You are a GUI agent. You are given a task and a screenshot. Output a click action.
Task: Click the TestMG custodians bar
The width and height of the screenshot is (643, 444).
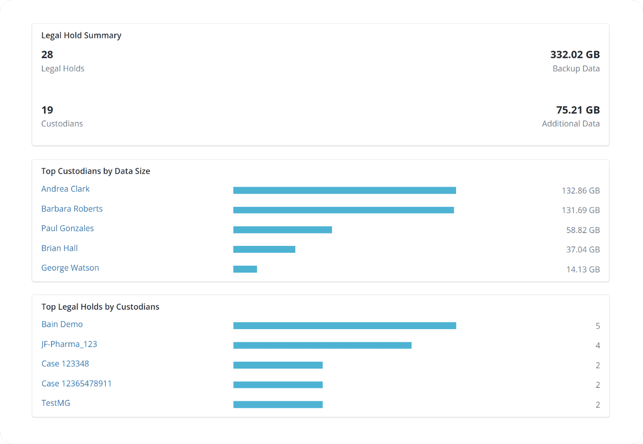pyautogui.click(x=278, y=404)
